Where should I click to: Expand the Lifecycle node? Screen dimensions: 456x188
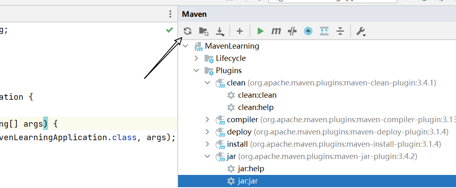(197, 58)
